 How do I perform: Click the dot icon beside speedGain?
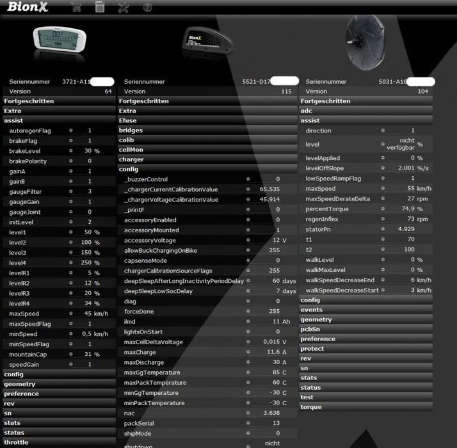pyautogui.click(x=71, y=364)
